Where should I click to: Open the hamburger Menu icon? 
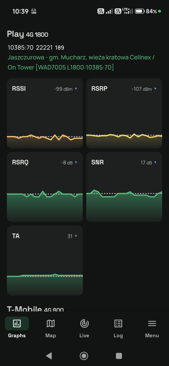coord(152,324)
